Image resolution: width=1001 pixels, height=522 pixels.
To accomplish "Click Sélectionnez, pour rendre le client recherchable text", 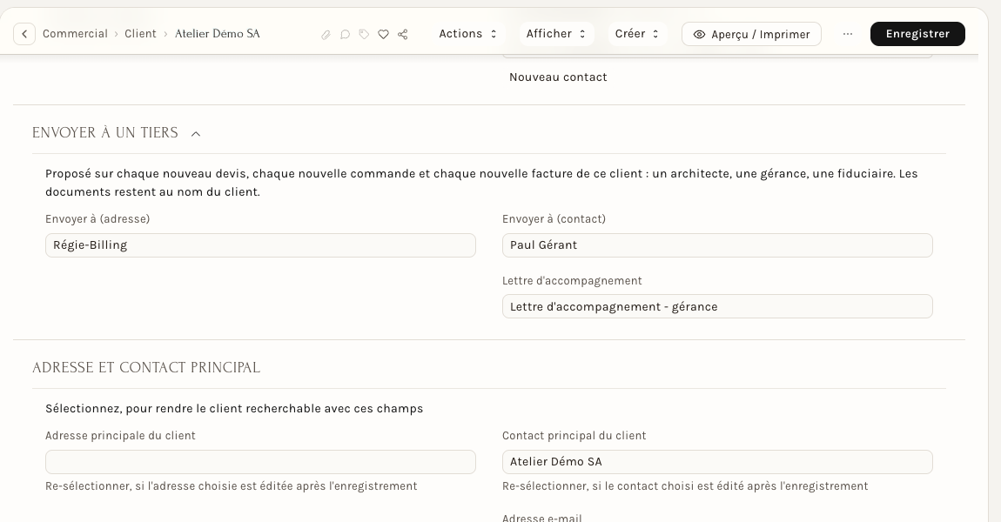I will coord(234,408).
